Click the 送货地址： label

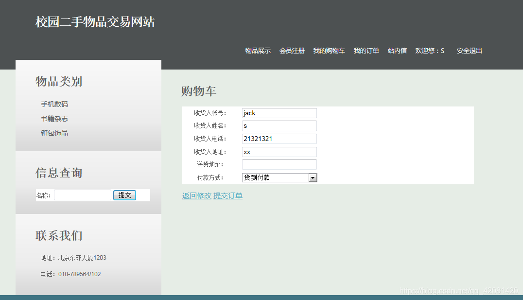pyautogui.click(x=210, y=165)
